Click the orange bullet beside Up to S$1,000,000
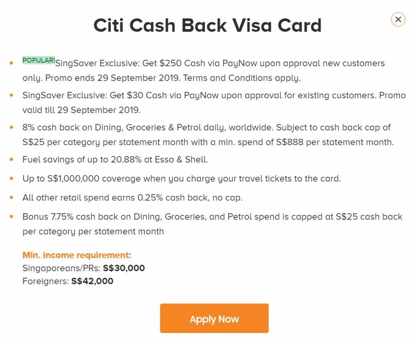The image size is (410, 343). [11, 179]
